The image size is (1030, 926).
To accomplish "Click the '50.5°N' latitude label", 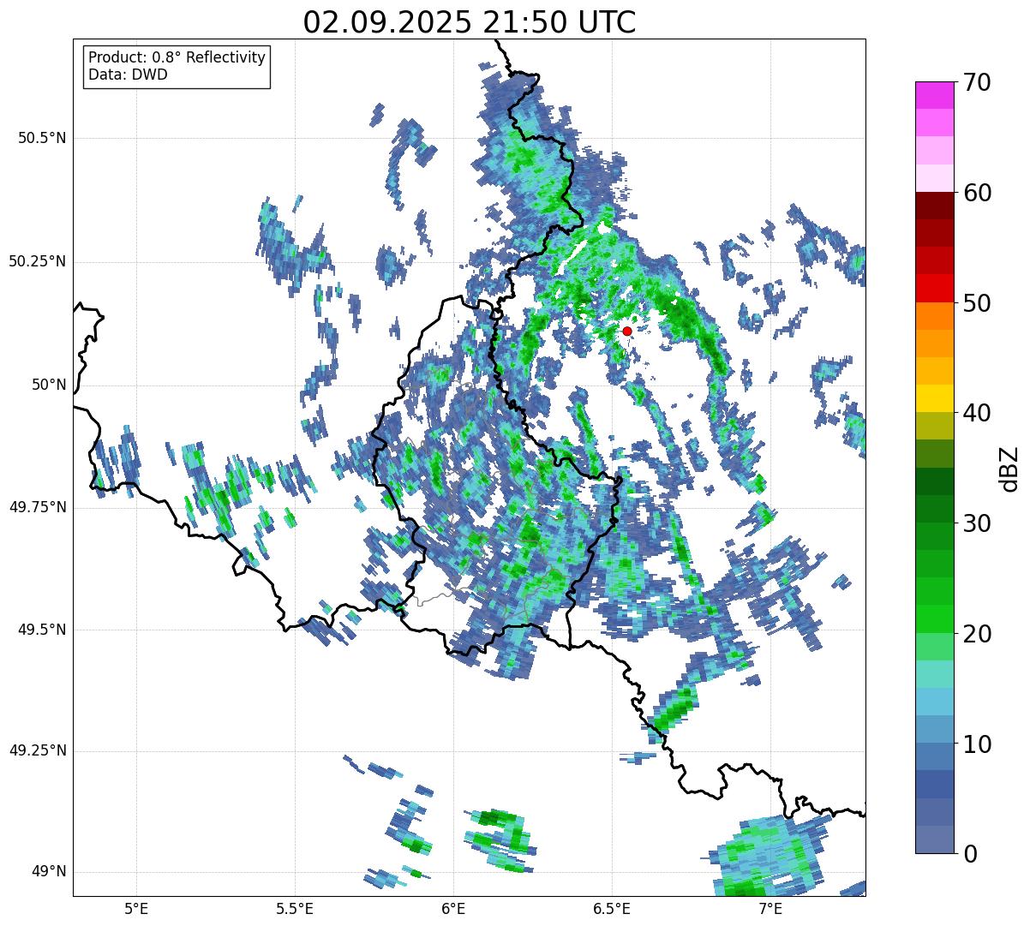I will [x=43, y=138].
